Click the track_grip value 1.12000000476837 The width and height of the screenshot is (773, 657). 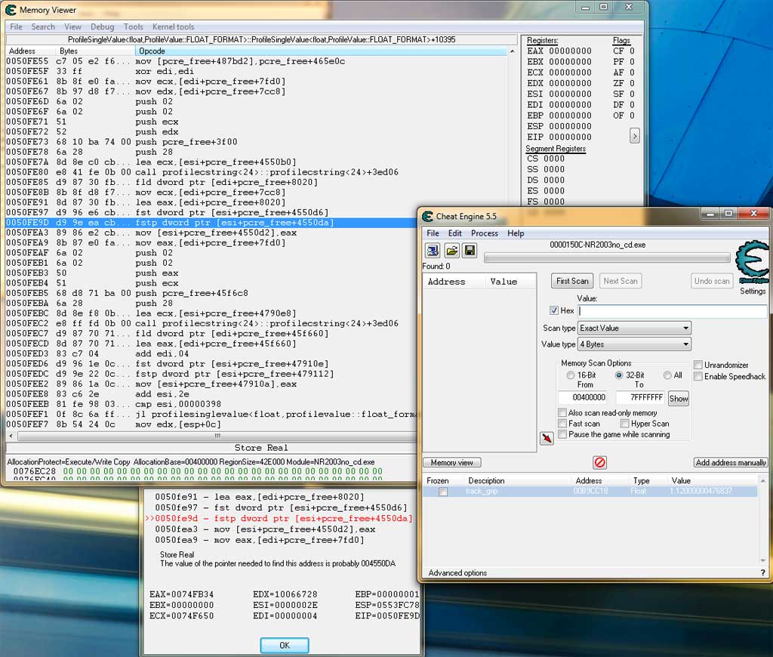[x=701, y=492]
